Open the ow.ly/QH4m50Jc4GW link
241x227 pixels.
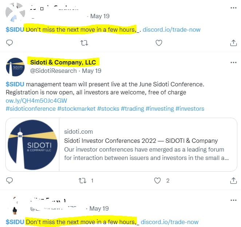[36, 101]
